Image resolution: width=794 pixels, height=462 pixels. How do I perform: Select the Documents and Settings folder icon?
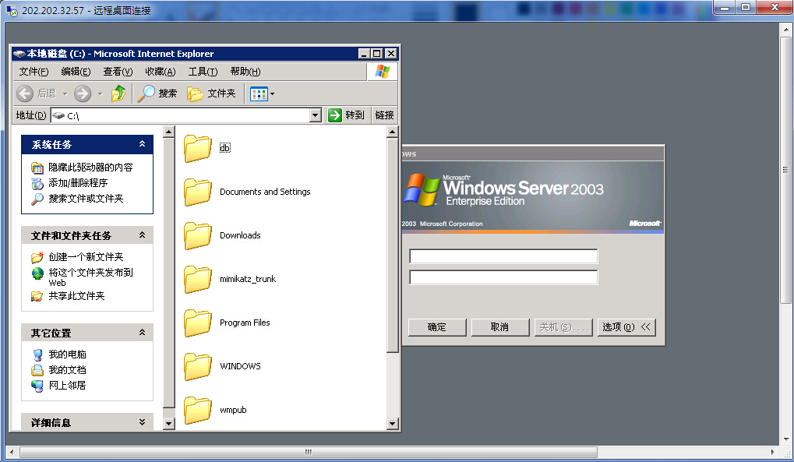coord(197,192)
